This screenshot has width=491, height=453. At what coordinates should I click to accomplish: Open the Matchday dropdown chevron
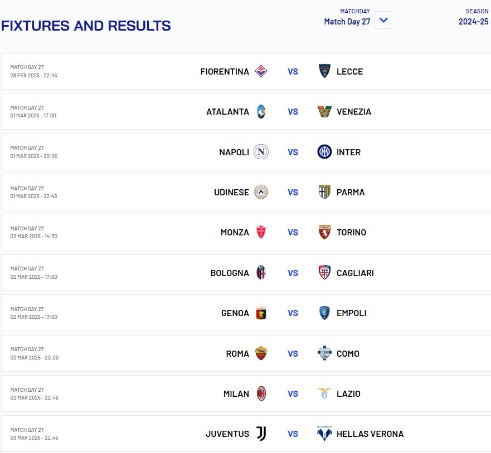(383, 21)
